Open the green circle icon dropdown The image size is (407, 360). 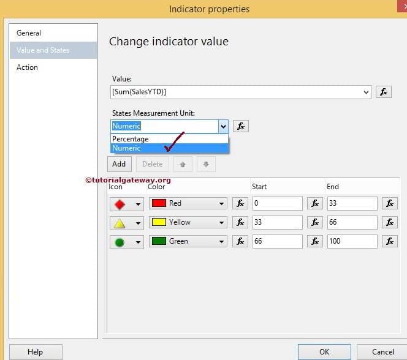[x=127, y=242]
